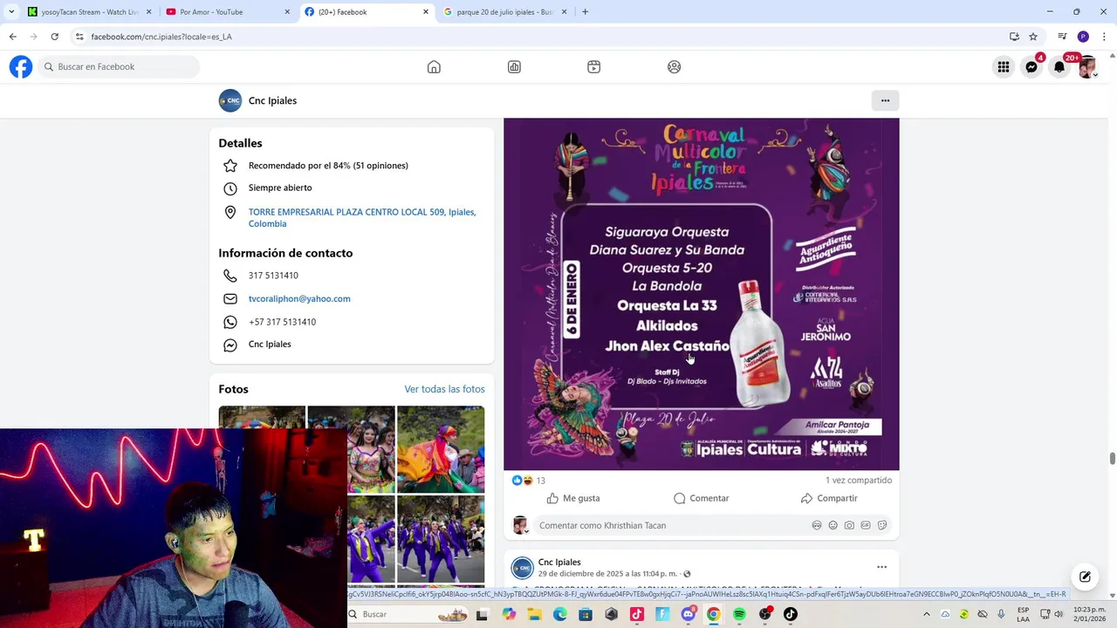View the 13 reactions count
Screen dimensions: 1117x628
tap(540, 481)
